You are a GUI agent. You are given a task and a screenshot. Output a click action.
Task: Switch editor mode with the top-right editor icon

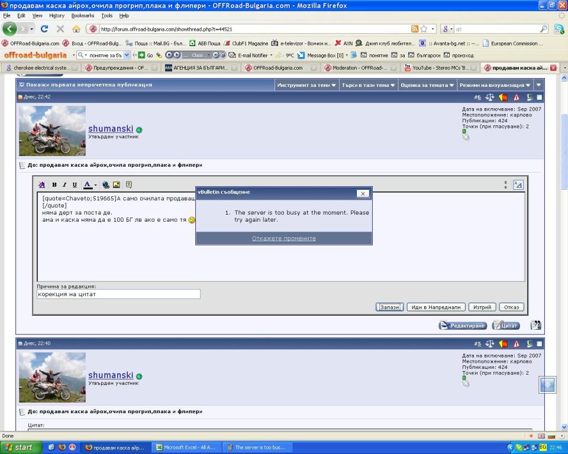pos(518,185)
